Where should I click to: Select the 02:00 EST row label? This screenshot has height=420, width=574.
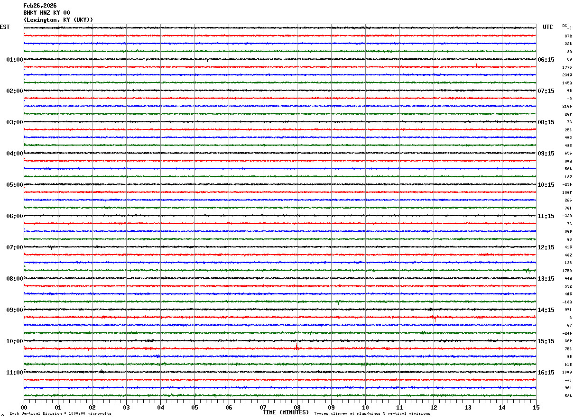(x=15, y=91)
